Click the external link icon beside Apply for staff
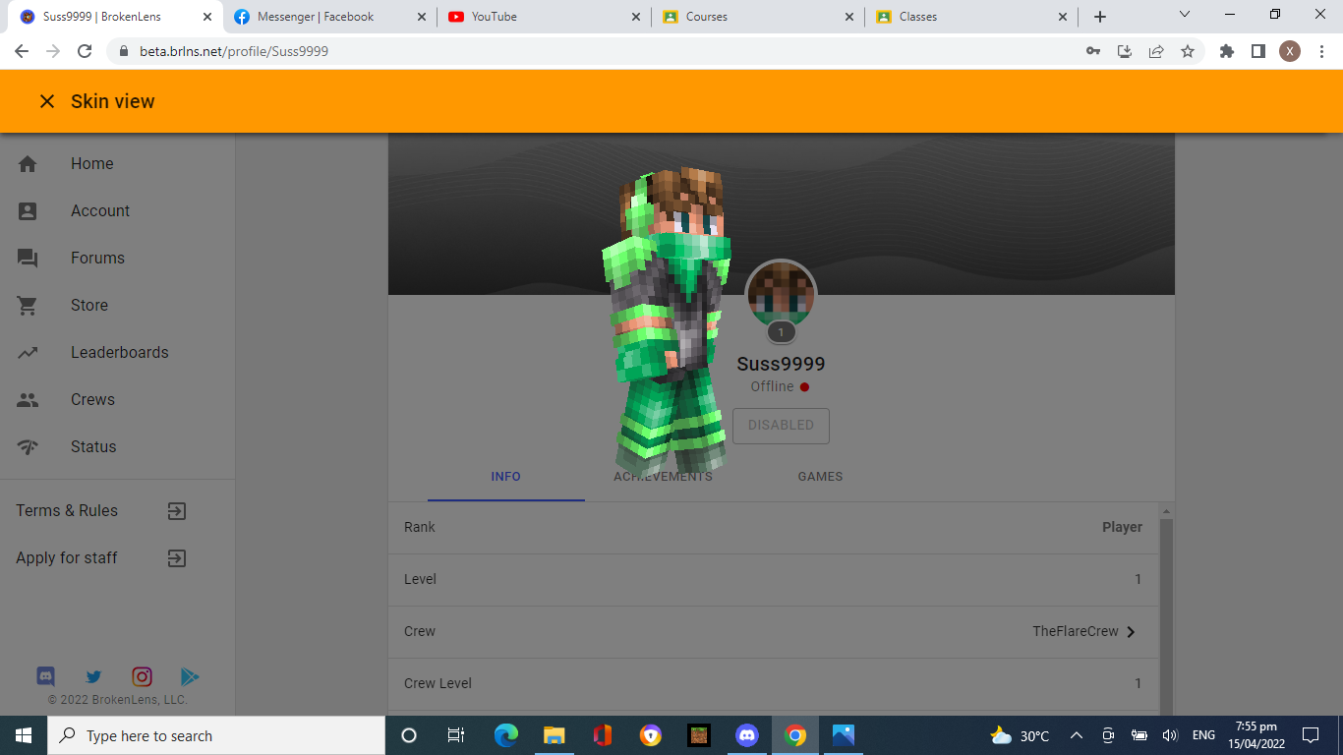The width and height of the screenshot is (1343, 755). pyautogui.click(x=176, y=558)
